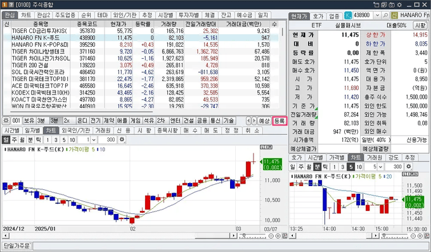
Task: Open the 강도 tab in lower right panel
Action: 394,157
